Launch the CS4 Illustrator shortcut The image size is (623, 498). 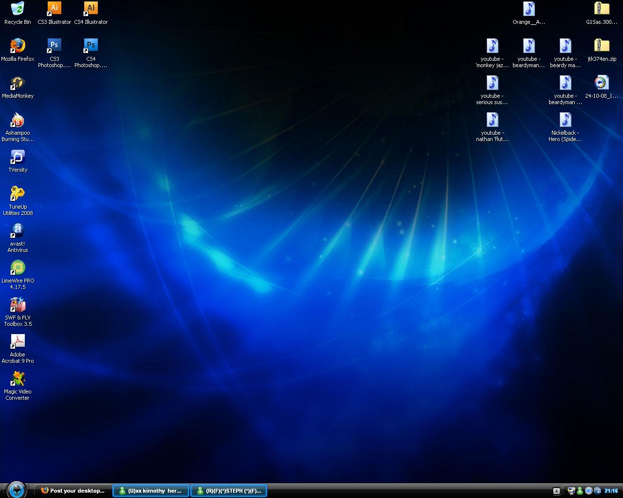[x=91, y=13]
